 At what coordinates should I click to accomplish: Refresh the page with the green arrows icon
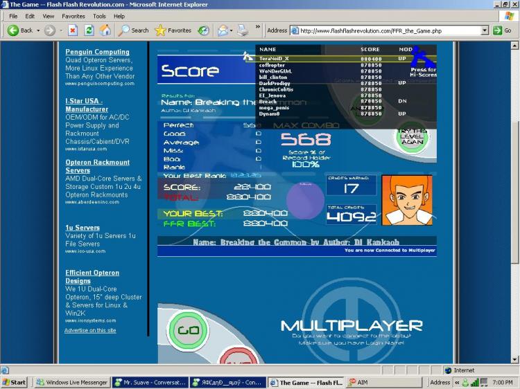point(89,30)
